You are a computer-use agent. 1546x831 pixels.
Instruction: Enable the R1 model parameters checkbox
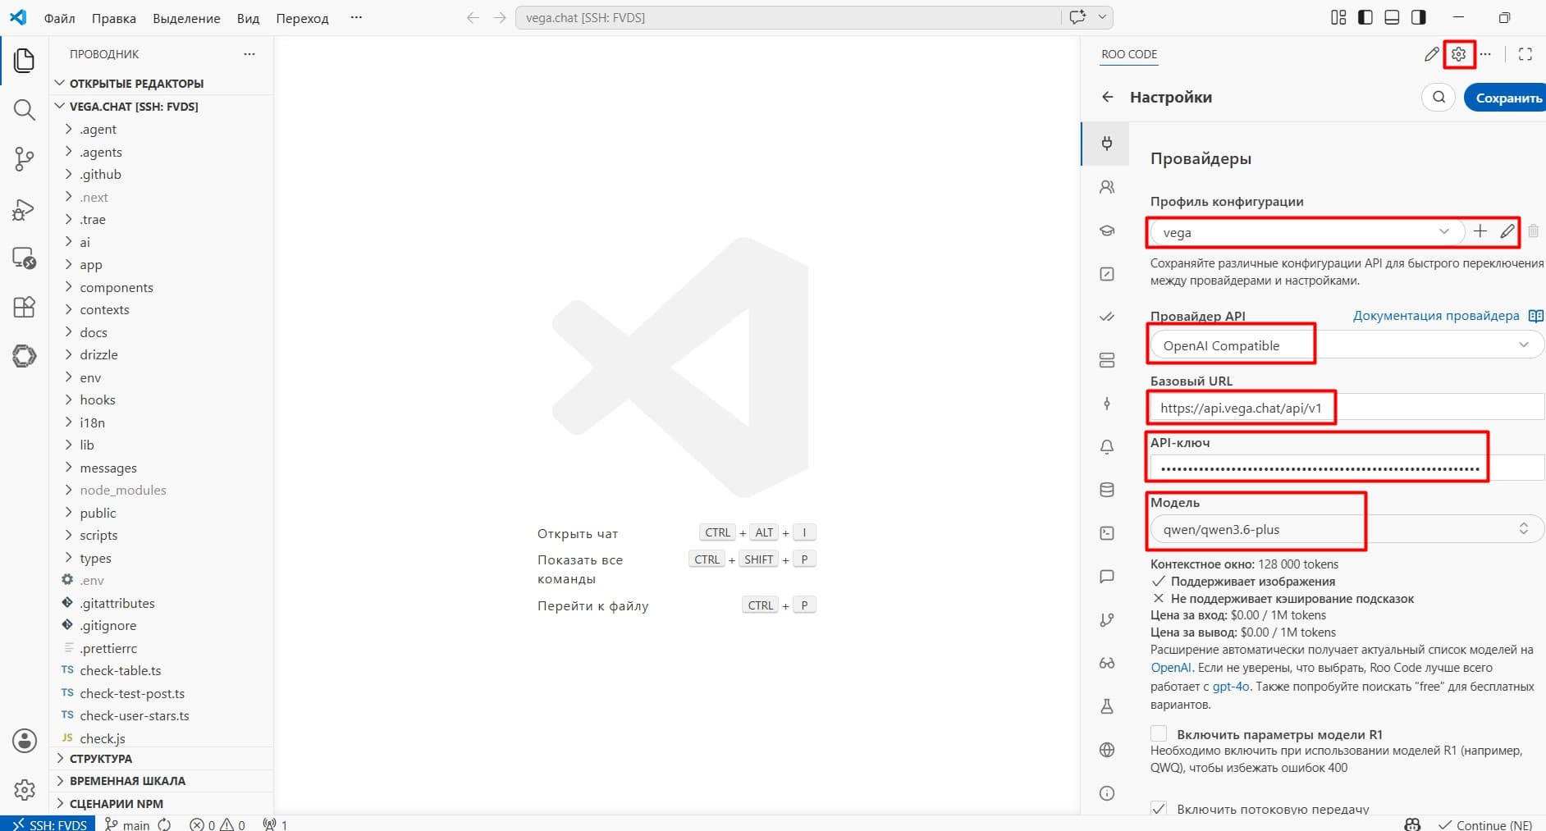pyautogui.click(x=1159, y=733)
